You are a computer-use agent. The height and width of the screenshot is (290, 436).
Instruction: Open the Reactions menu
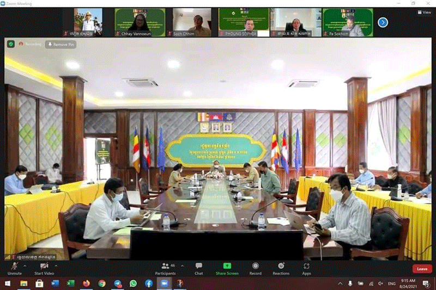[x=281, y=266]
